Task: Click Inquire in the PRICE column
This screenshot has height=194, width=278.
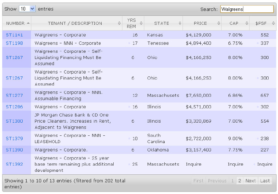Action: click(193, 164)
